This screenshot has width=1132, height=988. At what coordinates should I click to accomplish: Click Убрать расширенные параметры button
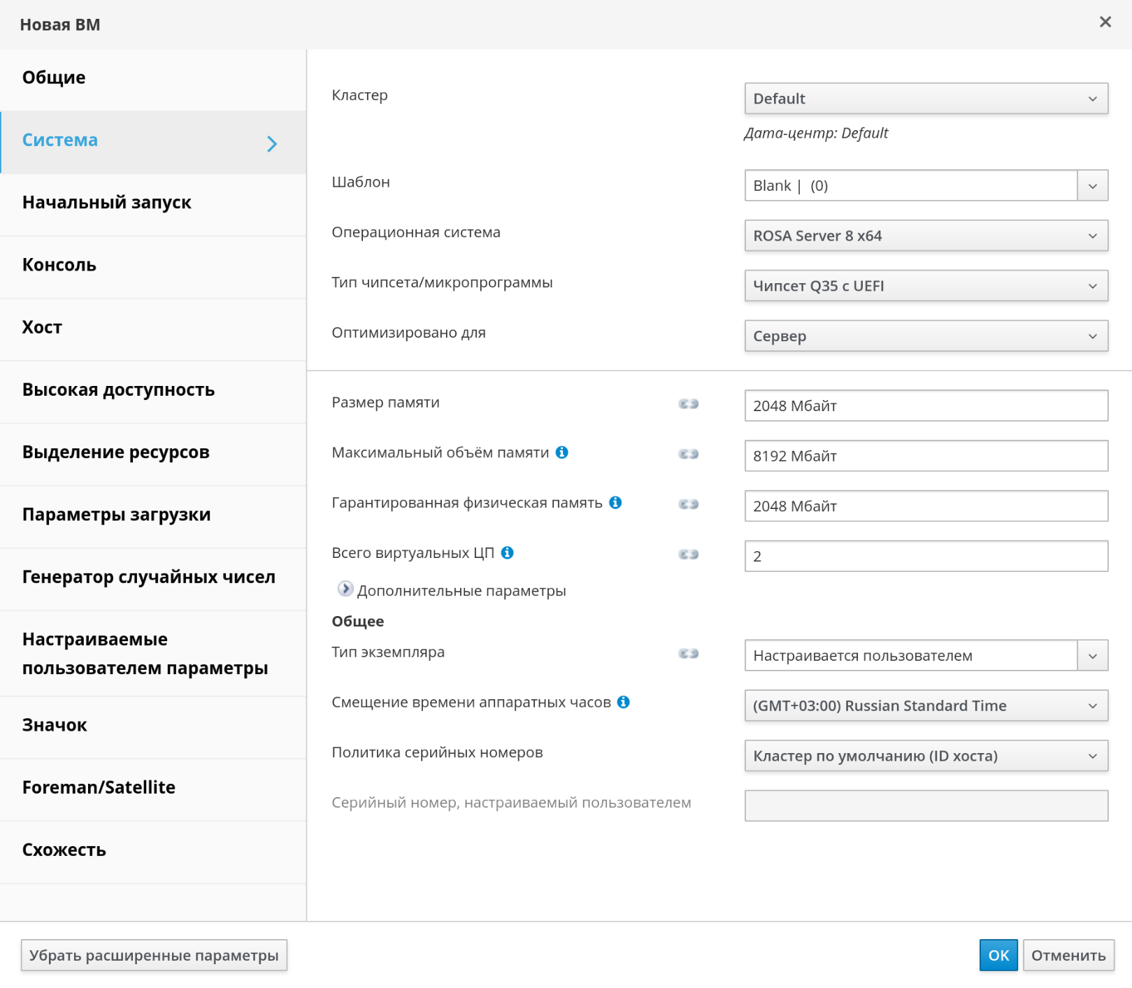coord(154,955)
